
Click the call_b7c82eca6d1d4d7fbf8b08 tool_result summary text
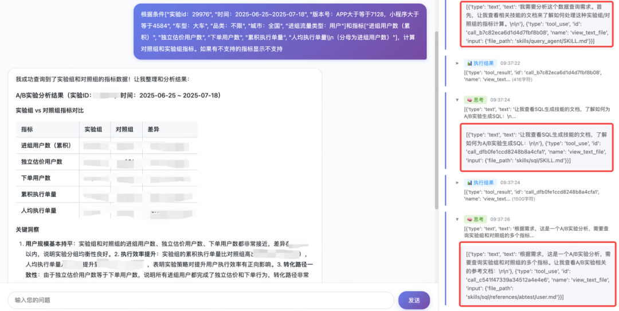[x=532, y=76]
